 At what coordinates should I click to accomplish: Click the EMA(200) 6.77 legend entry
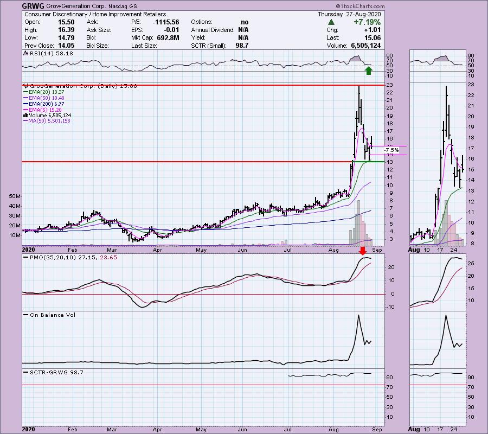point(44,104)
